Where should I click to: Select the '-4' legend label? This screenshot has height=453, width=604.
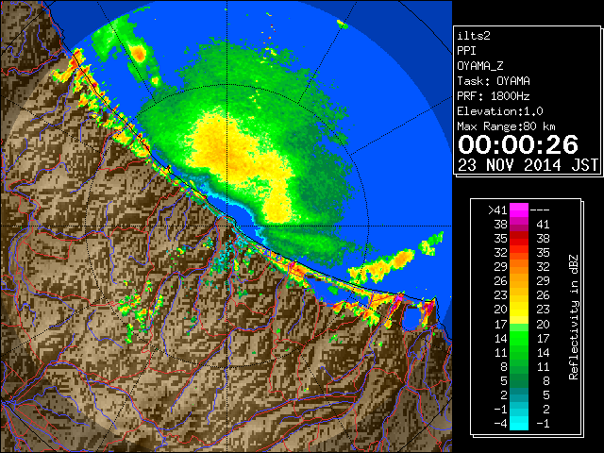[500, 424]
